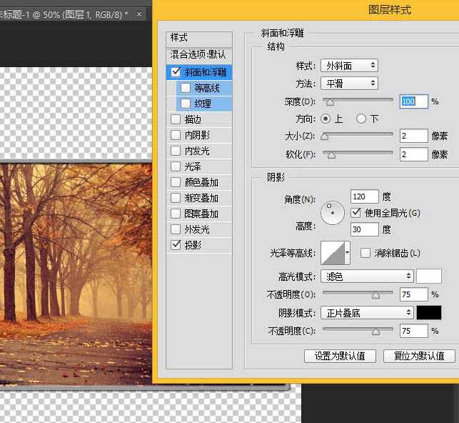
Task: Uncheck the 斜面和浮雕 checkbox
Action: 176,71
